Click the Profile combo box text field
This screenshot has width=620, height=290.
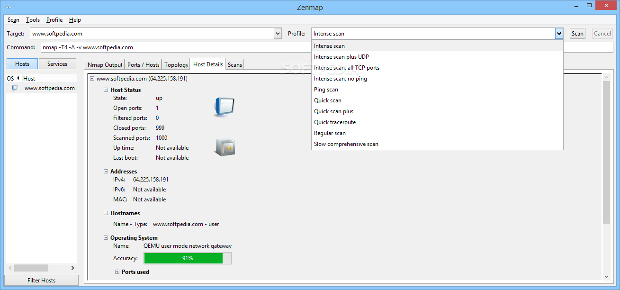(433, 34)
